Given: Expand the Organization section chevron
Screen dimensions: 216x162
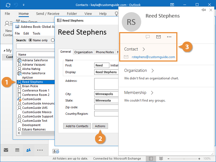Looking at the screenshot, I should point(153,70).
